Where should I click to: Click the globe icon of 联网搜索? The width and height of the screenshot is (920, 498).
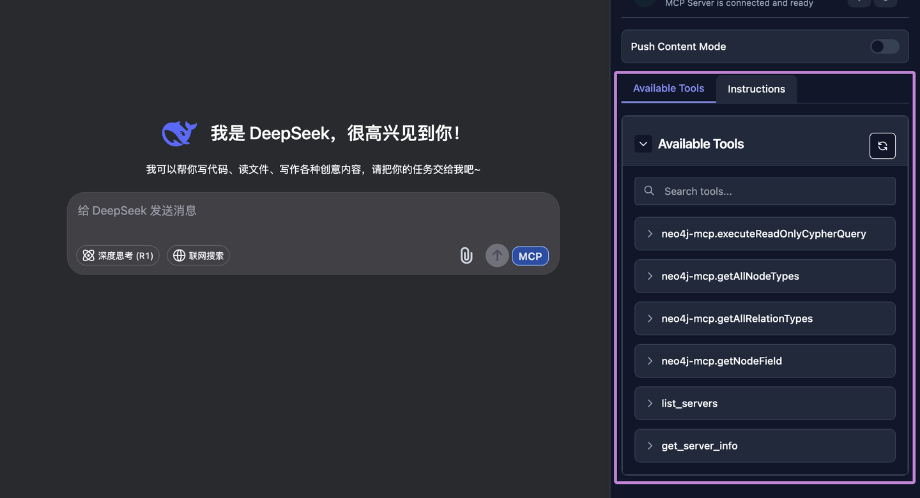point(180,255)
